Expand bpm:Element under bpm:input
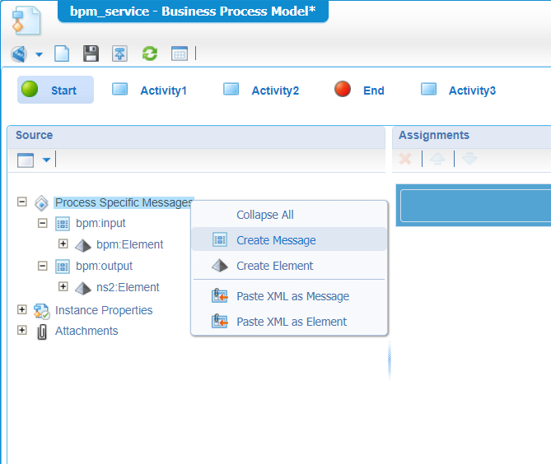The height and width of the screenshot is (464, 551). 63,244
